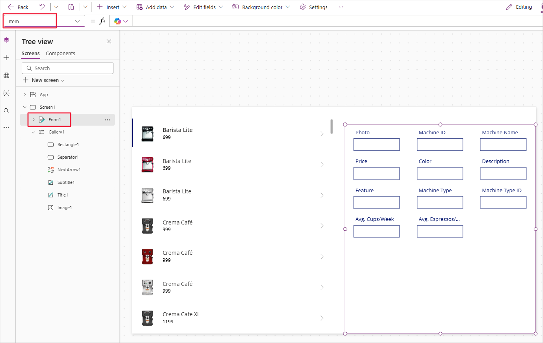Select the Search icon in left rail
This screenshot has height=343, width=543.
6,111
